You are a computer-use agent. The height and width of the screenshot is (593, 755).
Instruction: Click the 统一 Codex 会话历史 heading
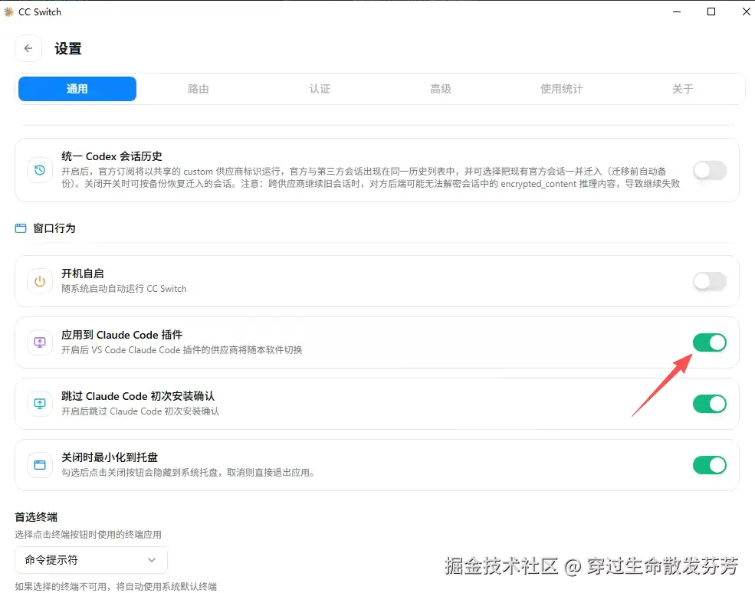(x=112, y=156)
